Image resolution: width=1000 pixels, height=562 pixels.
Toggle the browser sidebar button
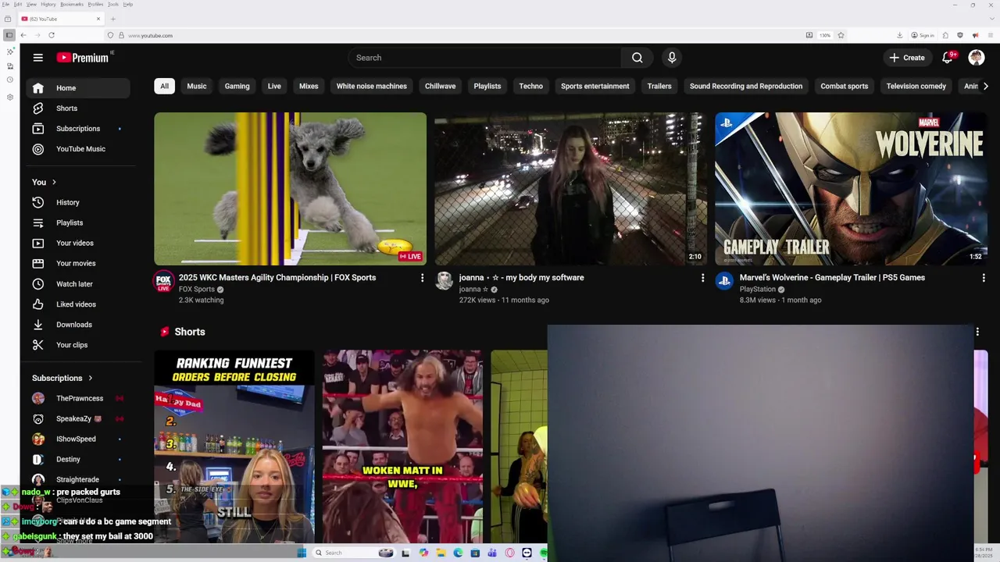pos(9,35)
